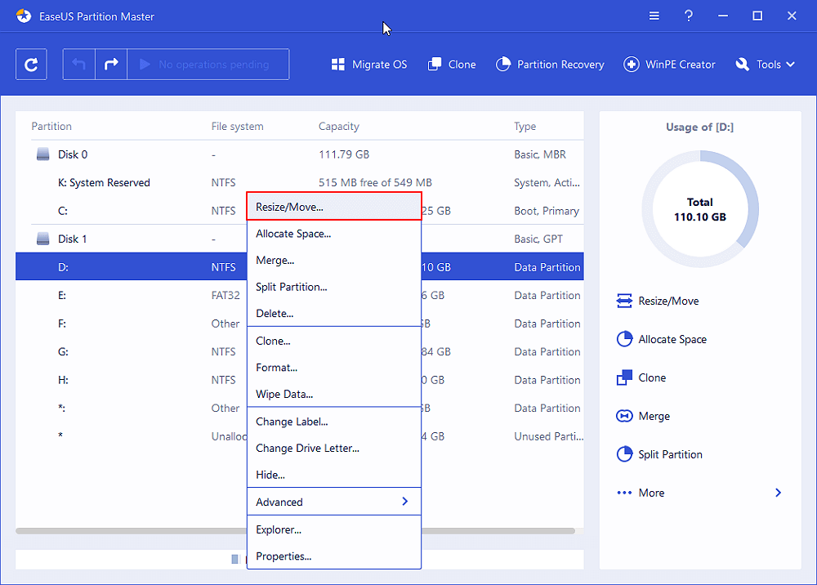Click the Migrate OS label
The height and width of the screenshot is (585, 817).
[379, 65]
